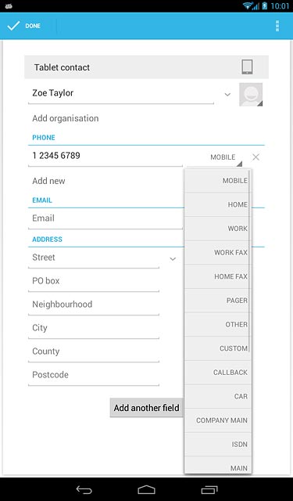Change the contact photo placeholder
The height and width of the screenshot is (501, 293).
(251, 95)
